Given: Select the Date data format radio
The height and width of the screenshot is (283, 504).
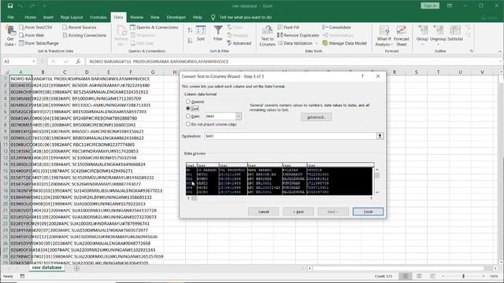Looking at the screenshot, I should tap(188, 116).
